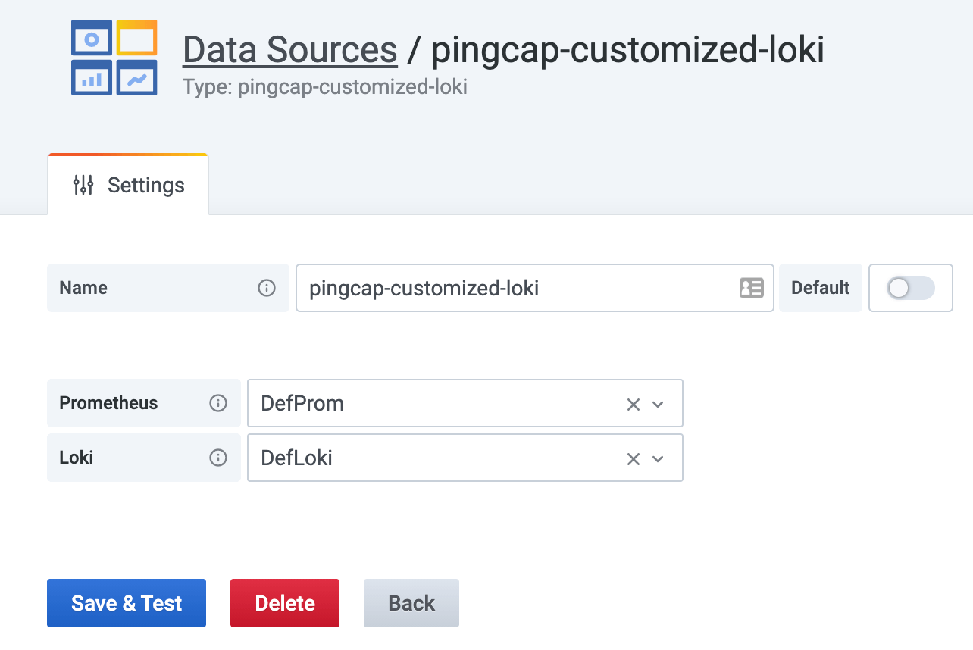Screen dimensions: 973x650
Task: Focus the Name input field
Action: [x=534, y=288]
